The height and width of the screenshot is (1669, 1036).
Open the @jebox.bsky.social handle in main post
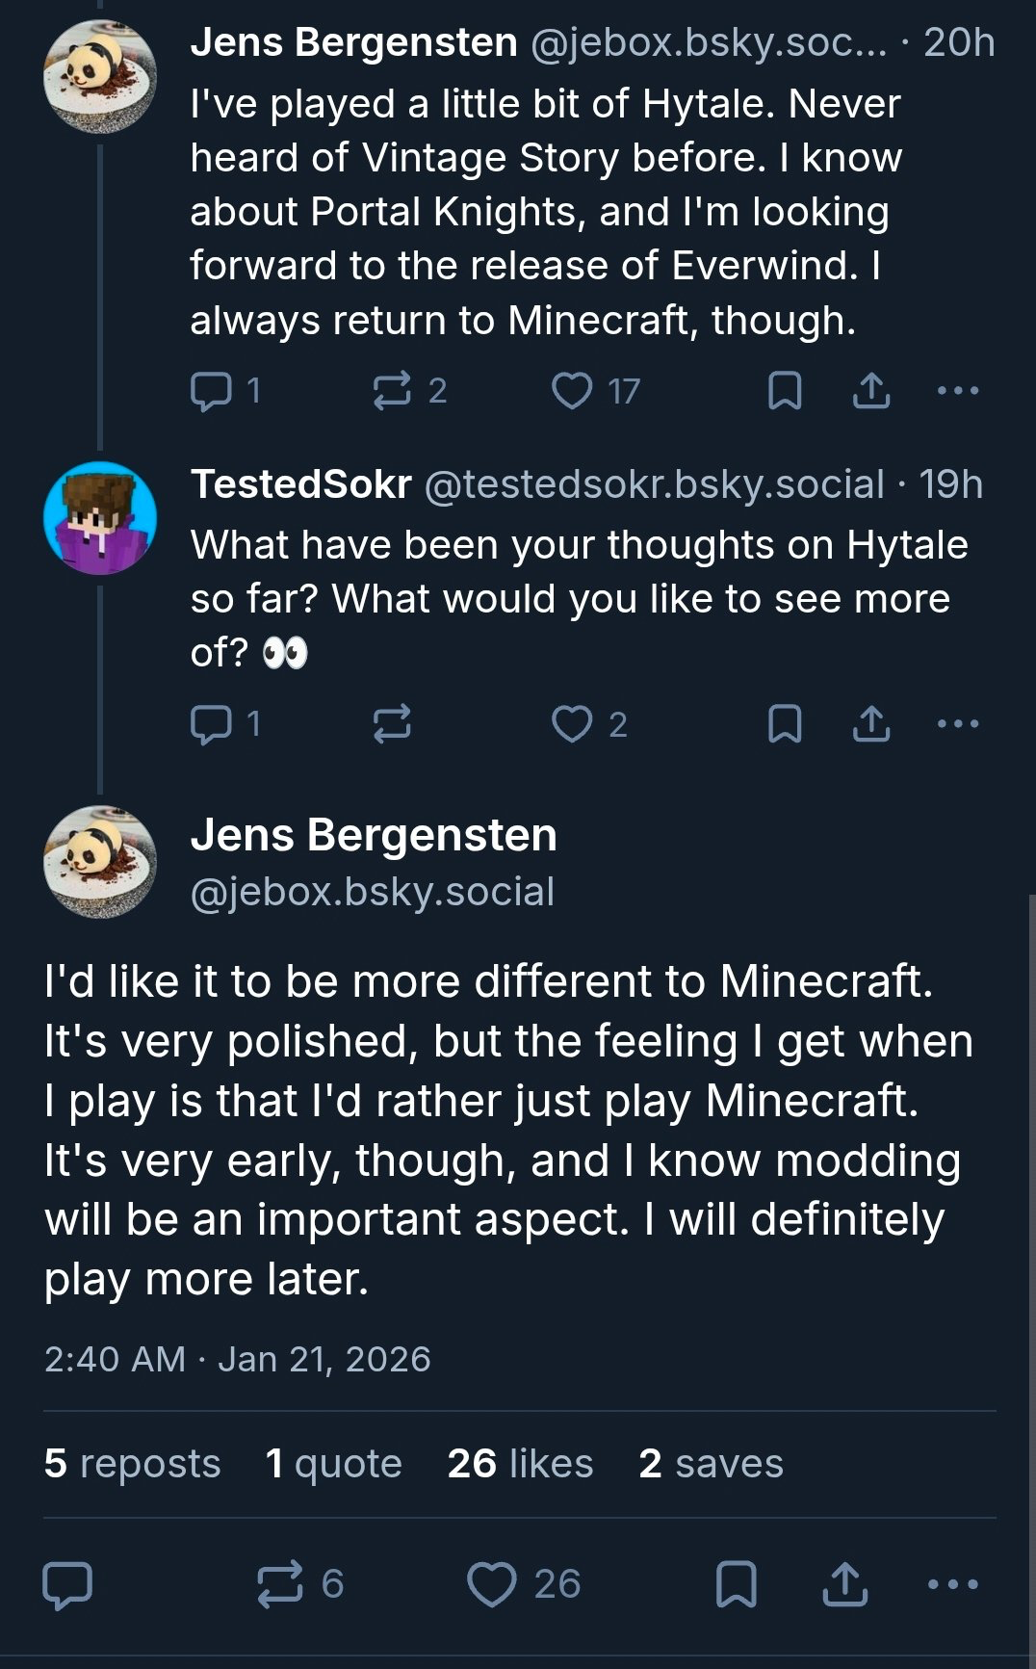[x=373, y=892]
